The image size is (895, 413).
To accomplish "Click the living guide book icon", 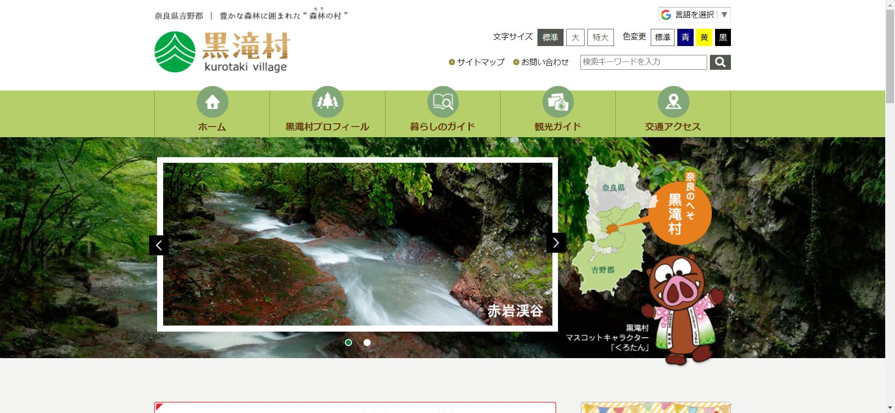I will [x=442, y=102].
